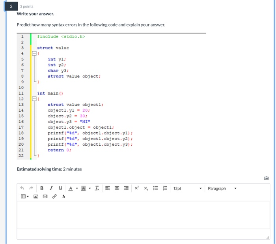This screenshot has width=276, height=244.
Task: Apply subscript formatting
Action: [x=146, y=188]
